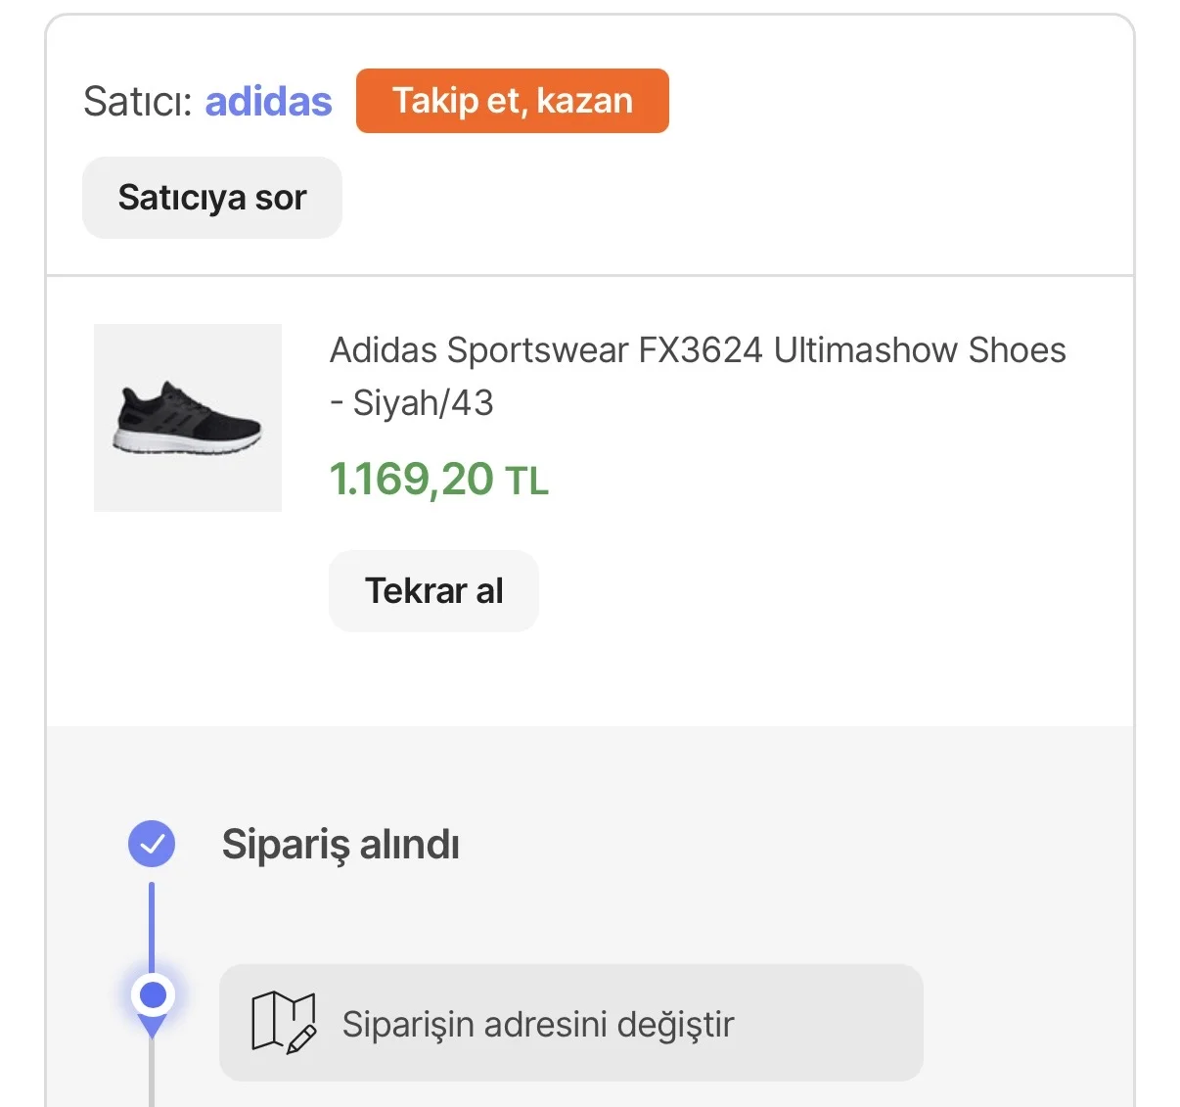Click the Siyah/43 variant text
Viewport: 1180px width, 1107px height.
tap(423, 403)
